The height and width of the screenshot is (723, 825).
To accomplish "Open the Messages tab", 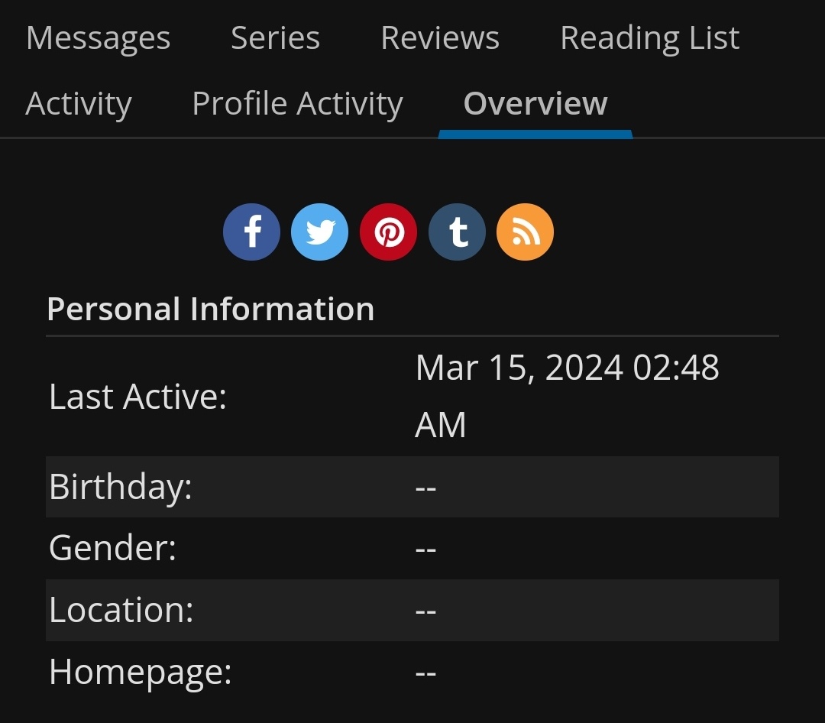I will 98,38.
